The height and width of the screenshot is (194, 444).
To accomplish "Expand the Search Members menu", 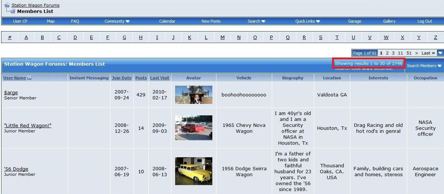I will tap(424, 66).
